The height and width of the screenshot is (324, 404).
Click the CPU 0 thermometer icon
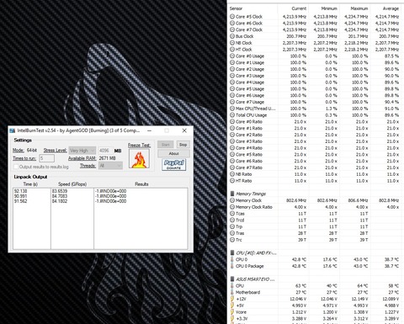coord(232,259)
